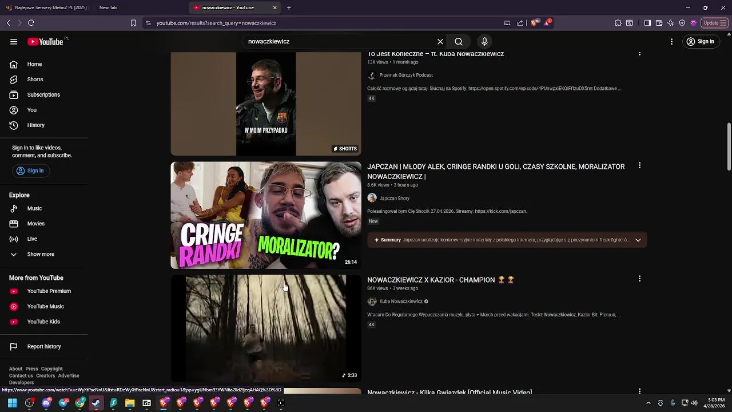Play the forest CHAMPION video thumbnail
Viewport: 732px width, 412px height.
(266, 328)
